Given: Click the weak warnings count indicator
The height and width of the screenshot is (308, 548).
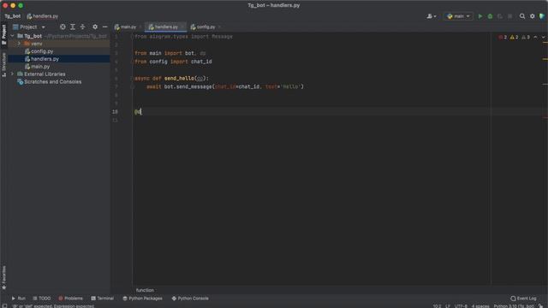Looking at the screenshot, I should coord(526,37).
